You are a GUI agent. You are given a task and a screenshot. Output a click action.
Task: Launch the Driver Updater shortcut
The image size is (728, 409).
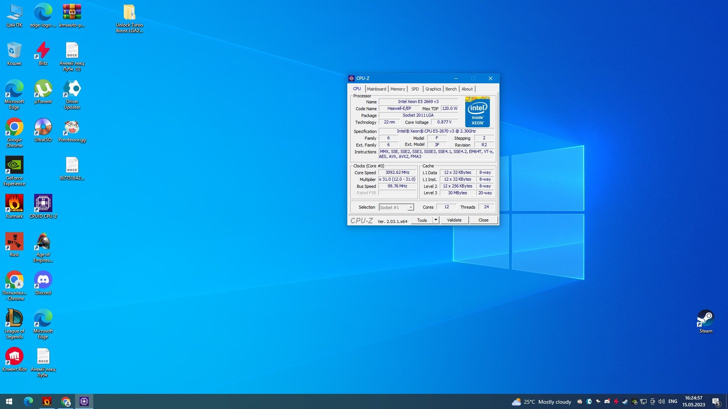(72, 95)
